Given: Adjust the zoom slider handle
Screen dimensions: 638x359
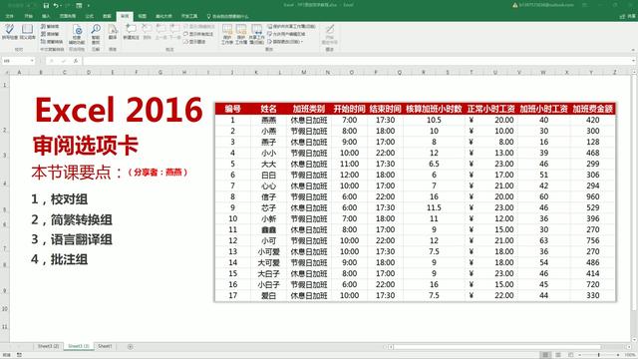Looking at the screenshot, I should 599,355.
